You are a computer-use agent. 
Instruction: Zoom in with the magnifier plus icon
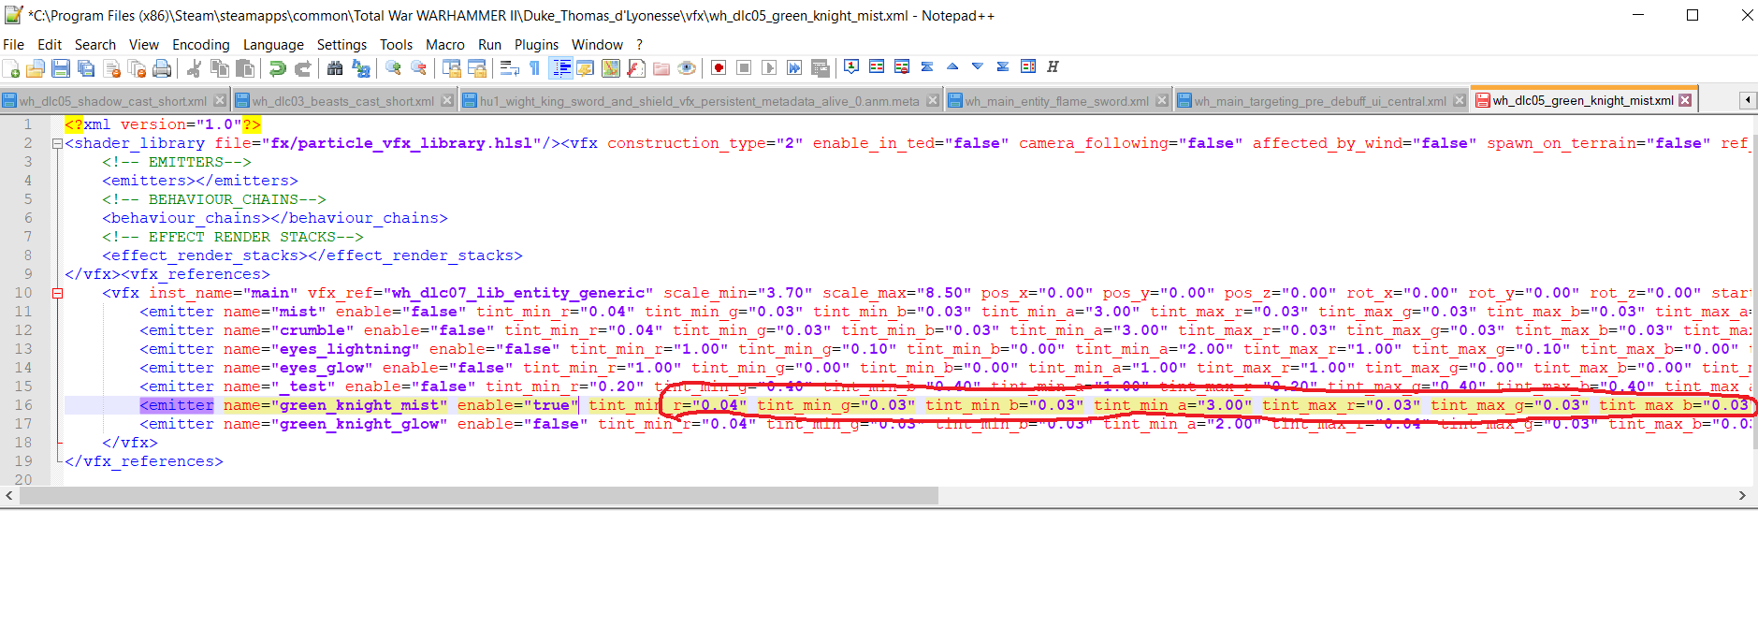[393, 67]
